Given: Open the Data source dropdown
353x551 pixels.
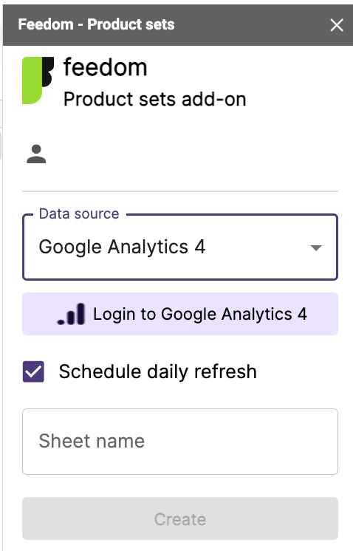Looking at the screenshot, I should (180, 247).
